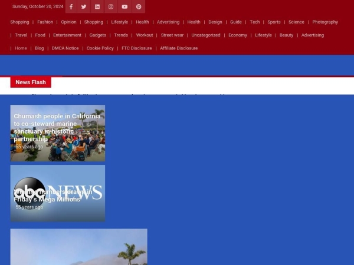354x265 pixels.
Task: Open the Guide category
Action: coord(236,22)
